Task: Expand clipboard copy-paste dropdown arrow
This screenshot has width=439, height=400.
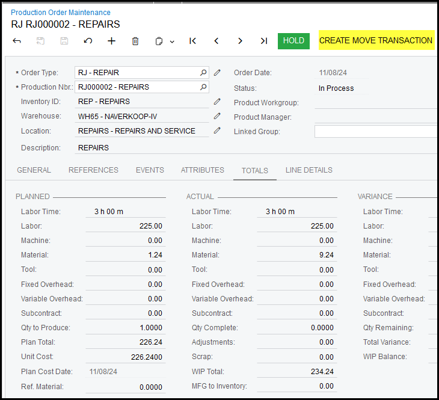Action: (172, 42)
